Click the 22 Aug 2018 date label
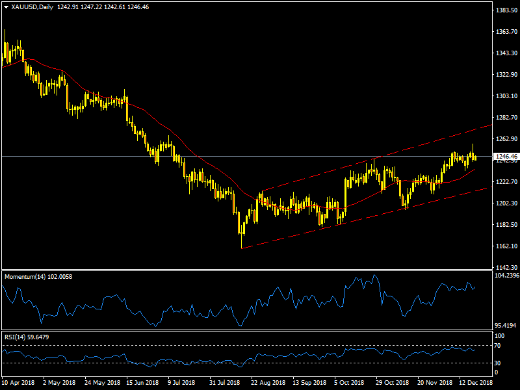Viewport: 520px width, 390px height. pyautogui.click(x=268, y=383)
